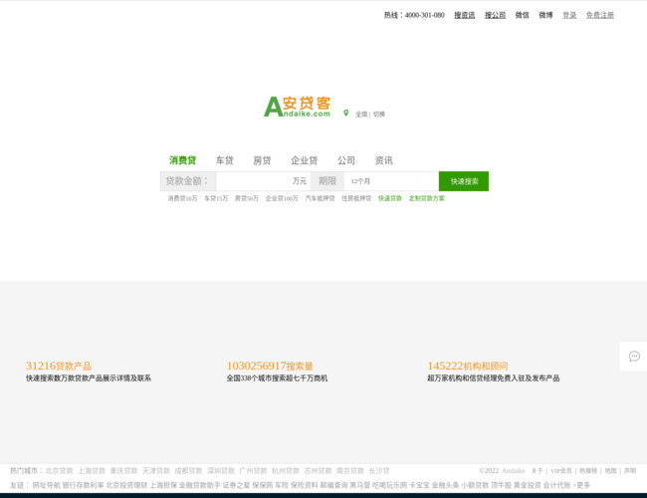Click the 企业贷100万 quick link
Viewport: 647px width, 498px height.
click(x=282, y=198)
